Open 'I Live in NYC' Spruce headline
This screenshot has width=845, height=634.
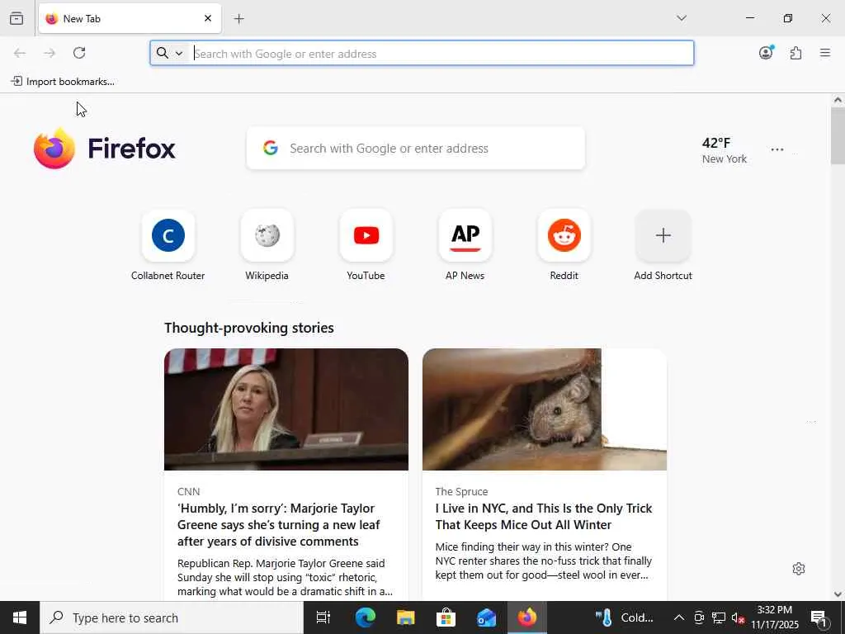pos(544,517)
